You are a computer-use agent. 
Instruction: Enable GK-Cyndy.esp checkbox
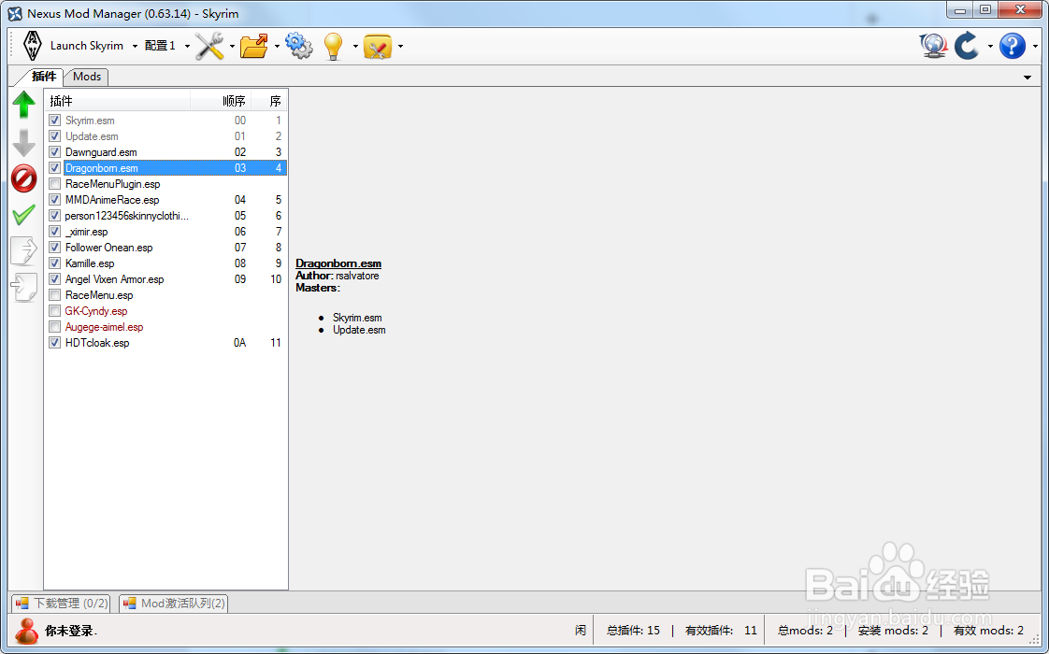tap(55, 311)
